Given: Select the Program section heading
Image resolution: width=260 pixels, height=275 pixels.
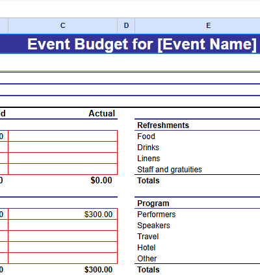Looking at the screenshot, I should point(153,203).
